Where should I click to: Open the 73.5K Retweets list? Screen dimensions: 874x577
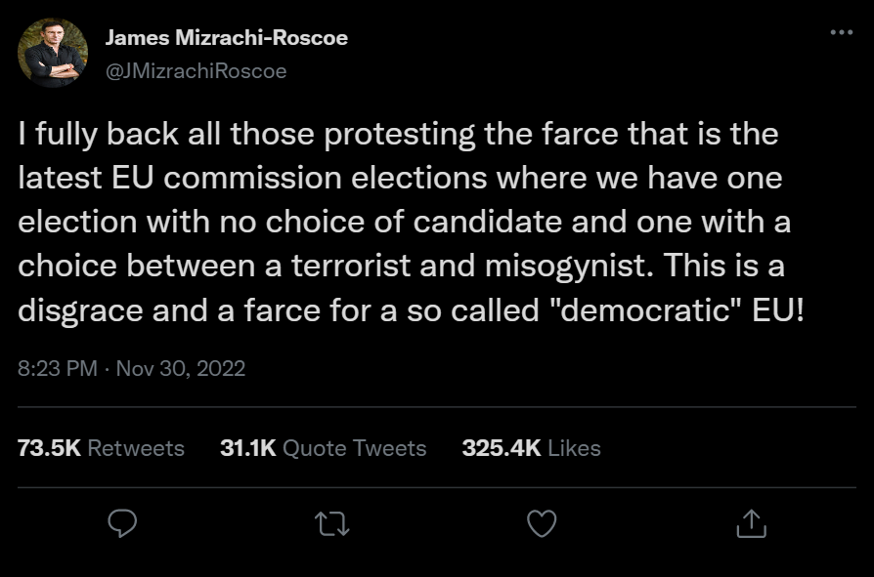click(x=101, y=448)
